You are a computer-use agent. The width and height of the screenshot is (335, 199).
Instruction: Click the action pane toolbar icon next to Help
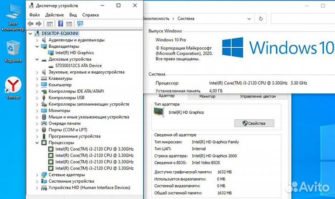click(69, 24)
